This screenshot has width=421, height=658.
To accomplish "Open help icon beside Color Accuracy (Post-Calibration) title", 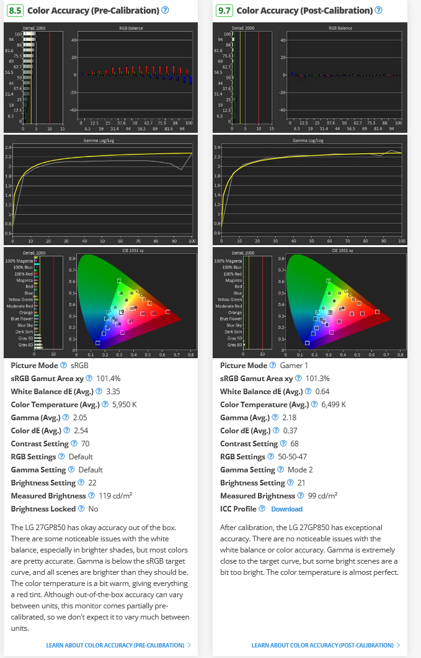I will tap(379, 10).
